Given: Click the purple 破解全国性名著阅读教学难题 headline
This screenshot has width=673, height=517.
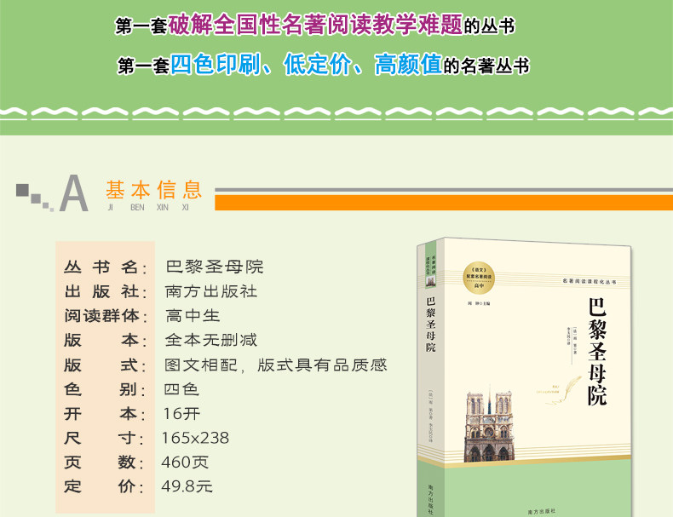Looking at the screenshot, I should tap(315, 25).
